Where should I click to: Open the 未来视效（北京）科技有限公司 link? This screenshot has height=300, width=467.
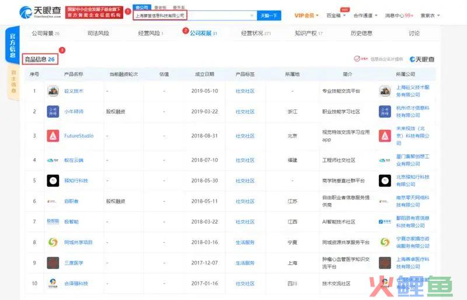(x=413, y=136)
